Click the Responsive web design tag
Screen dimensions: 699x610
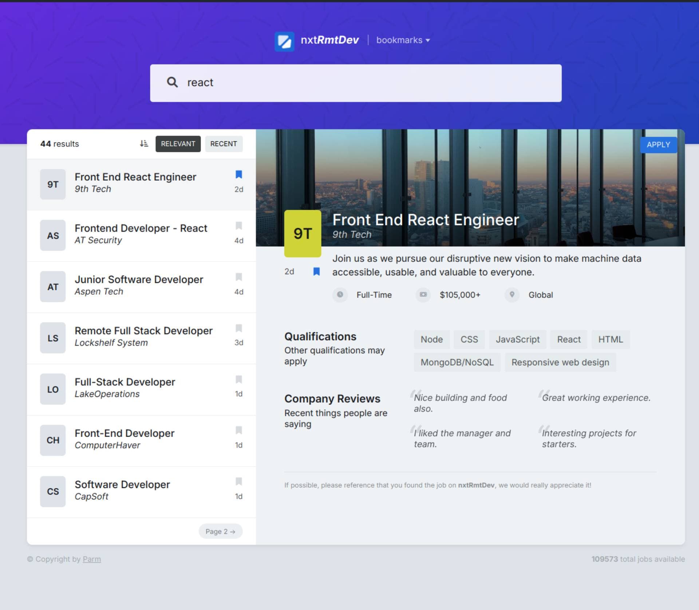pos(560,362)
